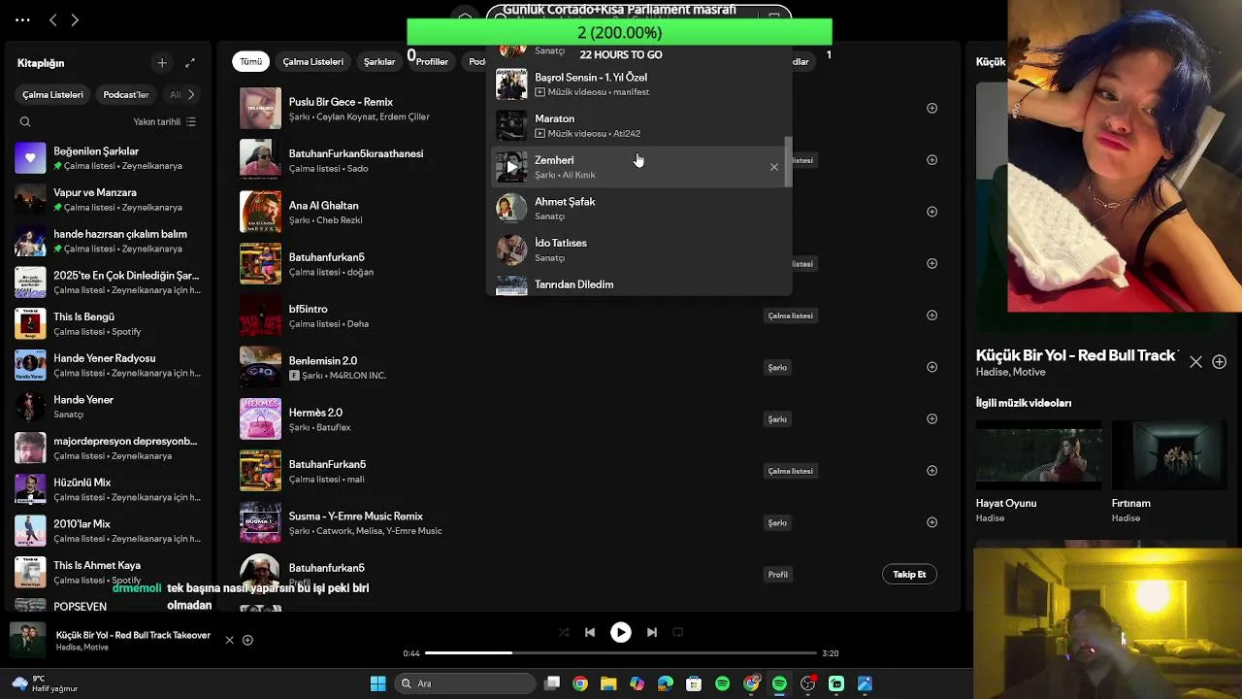The height and width of the screenshot is (699, 1242).
Task: Add now-playing song to library in player bar
Action: point(247,640)
